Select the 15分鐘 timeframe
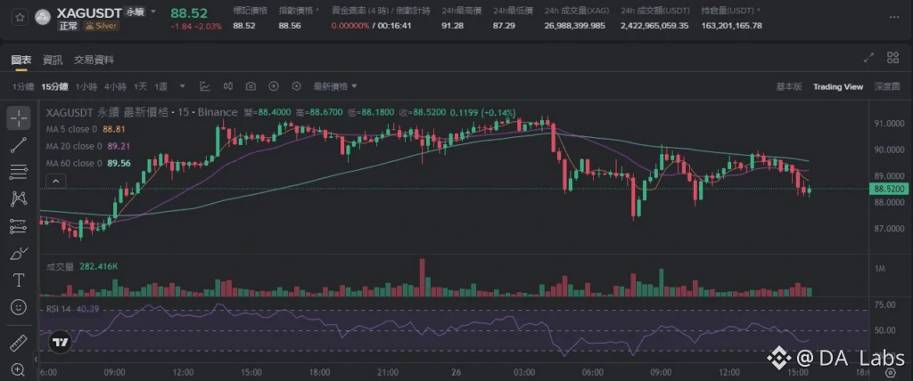913x381 pixels. [x=54, y=86]
